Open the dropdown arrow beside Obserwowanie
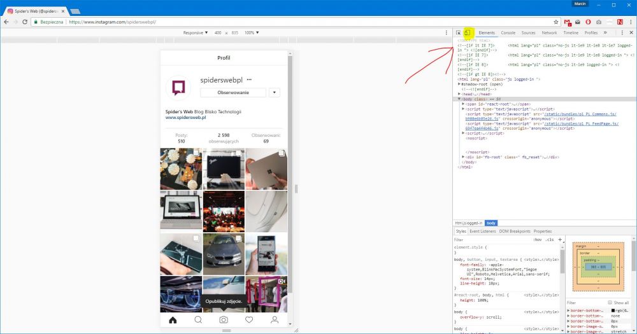The width and height of the screenshot is (637, 334). pyautogui.click(x=274, y=92)
